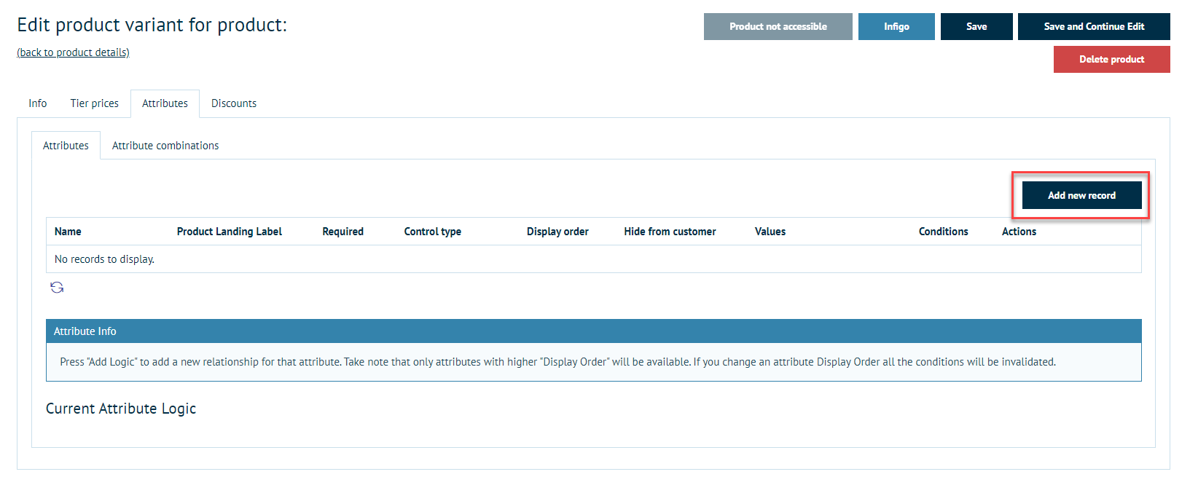Screen dimensions: 1190x477
Task: Click the Add new record button
Action: coord(1081,195)
